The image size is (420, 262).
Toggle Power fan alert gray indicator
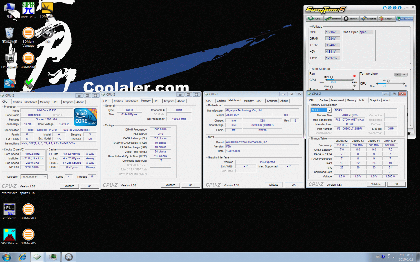(x=354, y=86)
